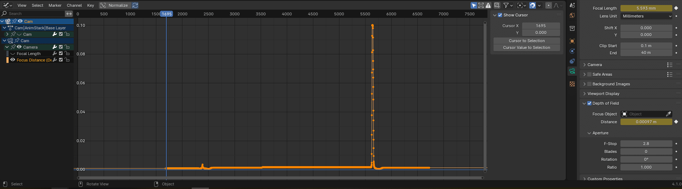The image size is (682, 189).
Task: Hide the Focus Distance curve via eye icon
Action: [x=13, y=60]
